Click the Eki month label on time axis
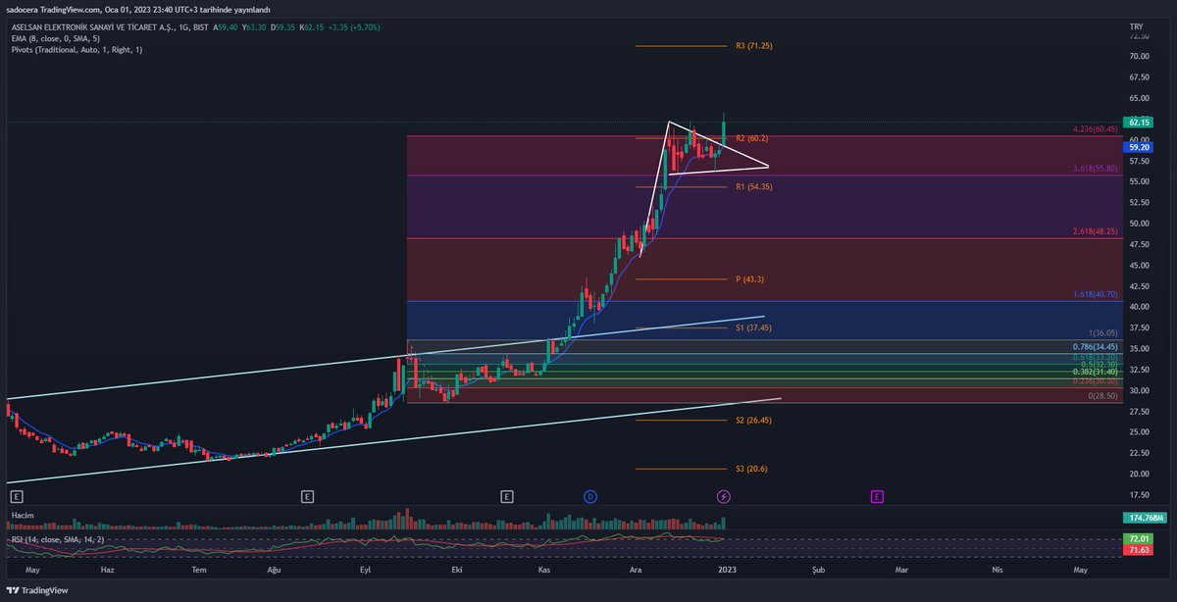Screen dimensions: 1177x602 pyautogui.click(x=456, y=569)
